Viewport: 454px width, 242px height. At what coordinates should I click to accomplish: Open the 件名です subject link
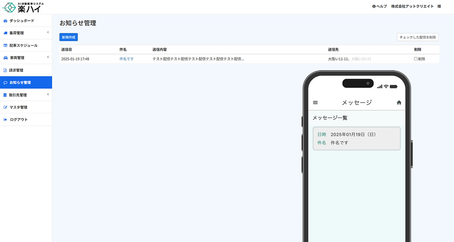126,59
